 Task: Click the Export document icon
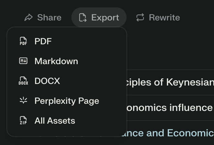point(82,18)
